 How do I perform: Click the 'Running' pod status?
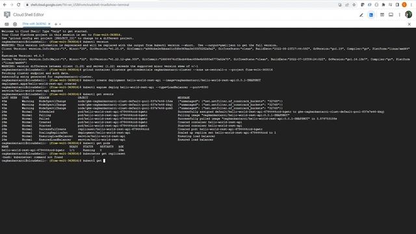(x=89, y=150)
